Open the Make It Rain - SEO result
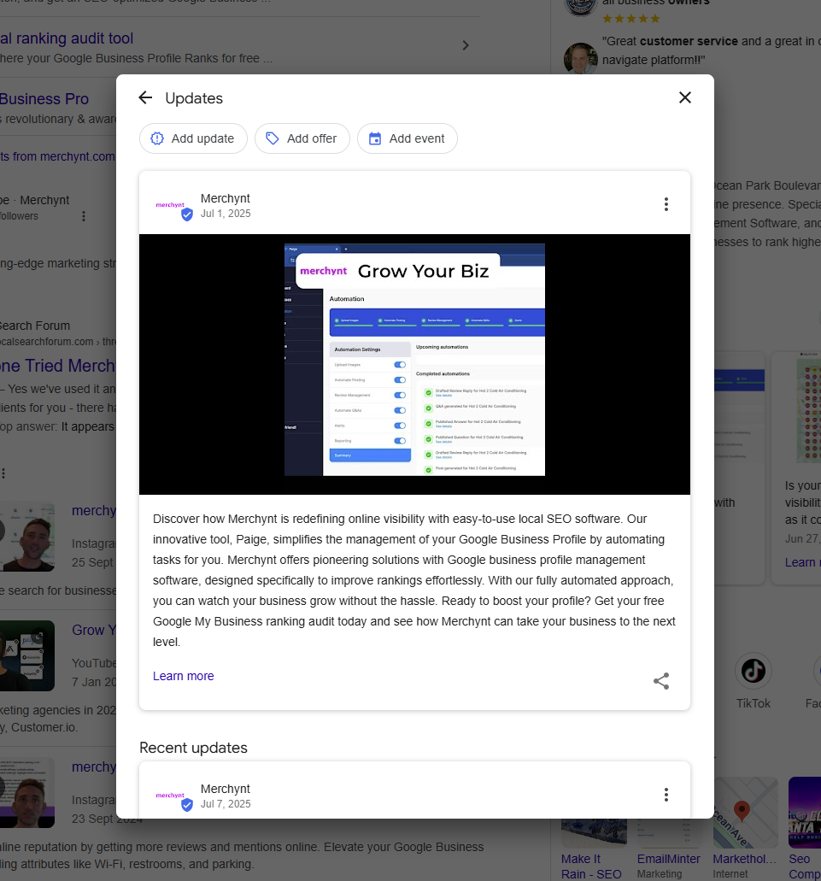This screenshot has height=881, width=821. pos(591,866)
